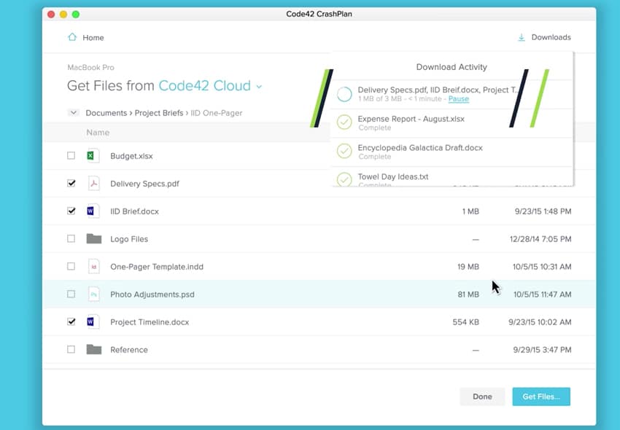Select the Photo Adjustments.psd file name
Viewport: 620px width, 430px height.
[x=152, y=294]
